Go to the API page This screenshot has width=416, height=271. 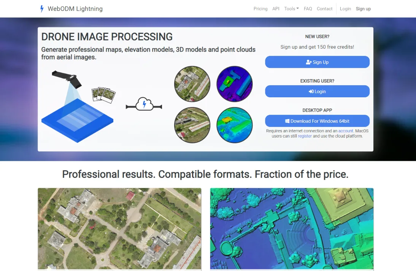point(276,9)
